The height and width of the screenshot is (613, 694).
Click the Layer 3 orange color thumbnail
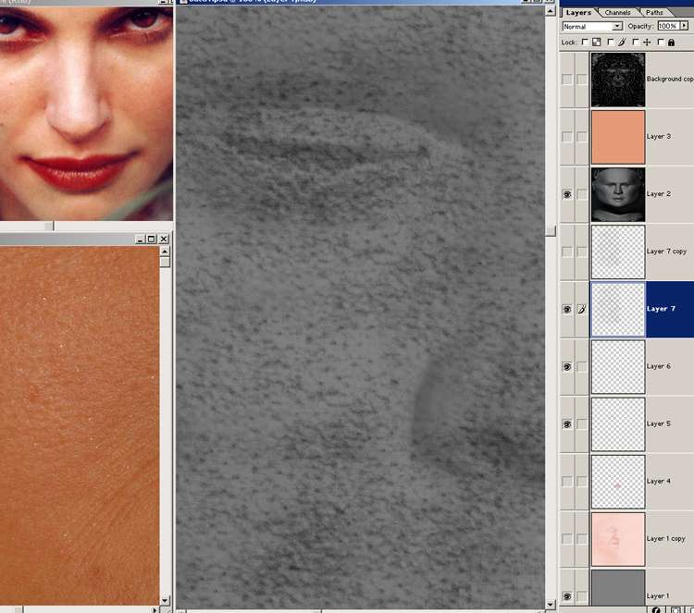pyautogui.click(x=617, y=137)
